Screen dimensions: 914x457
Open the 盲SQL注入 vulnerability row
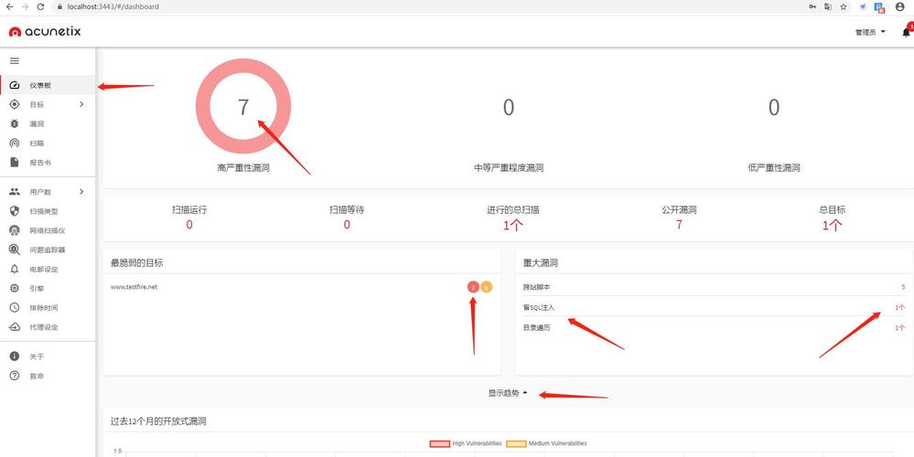714,307
